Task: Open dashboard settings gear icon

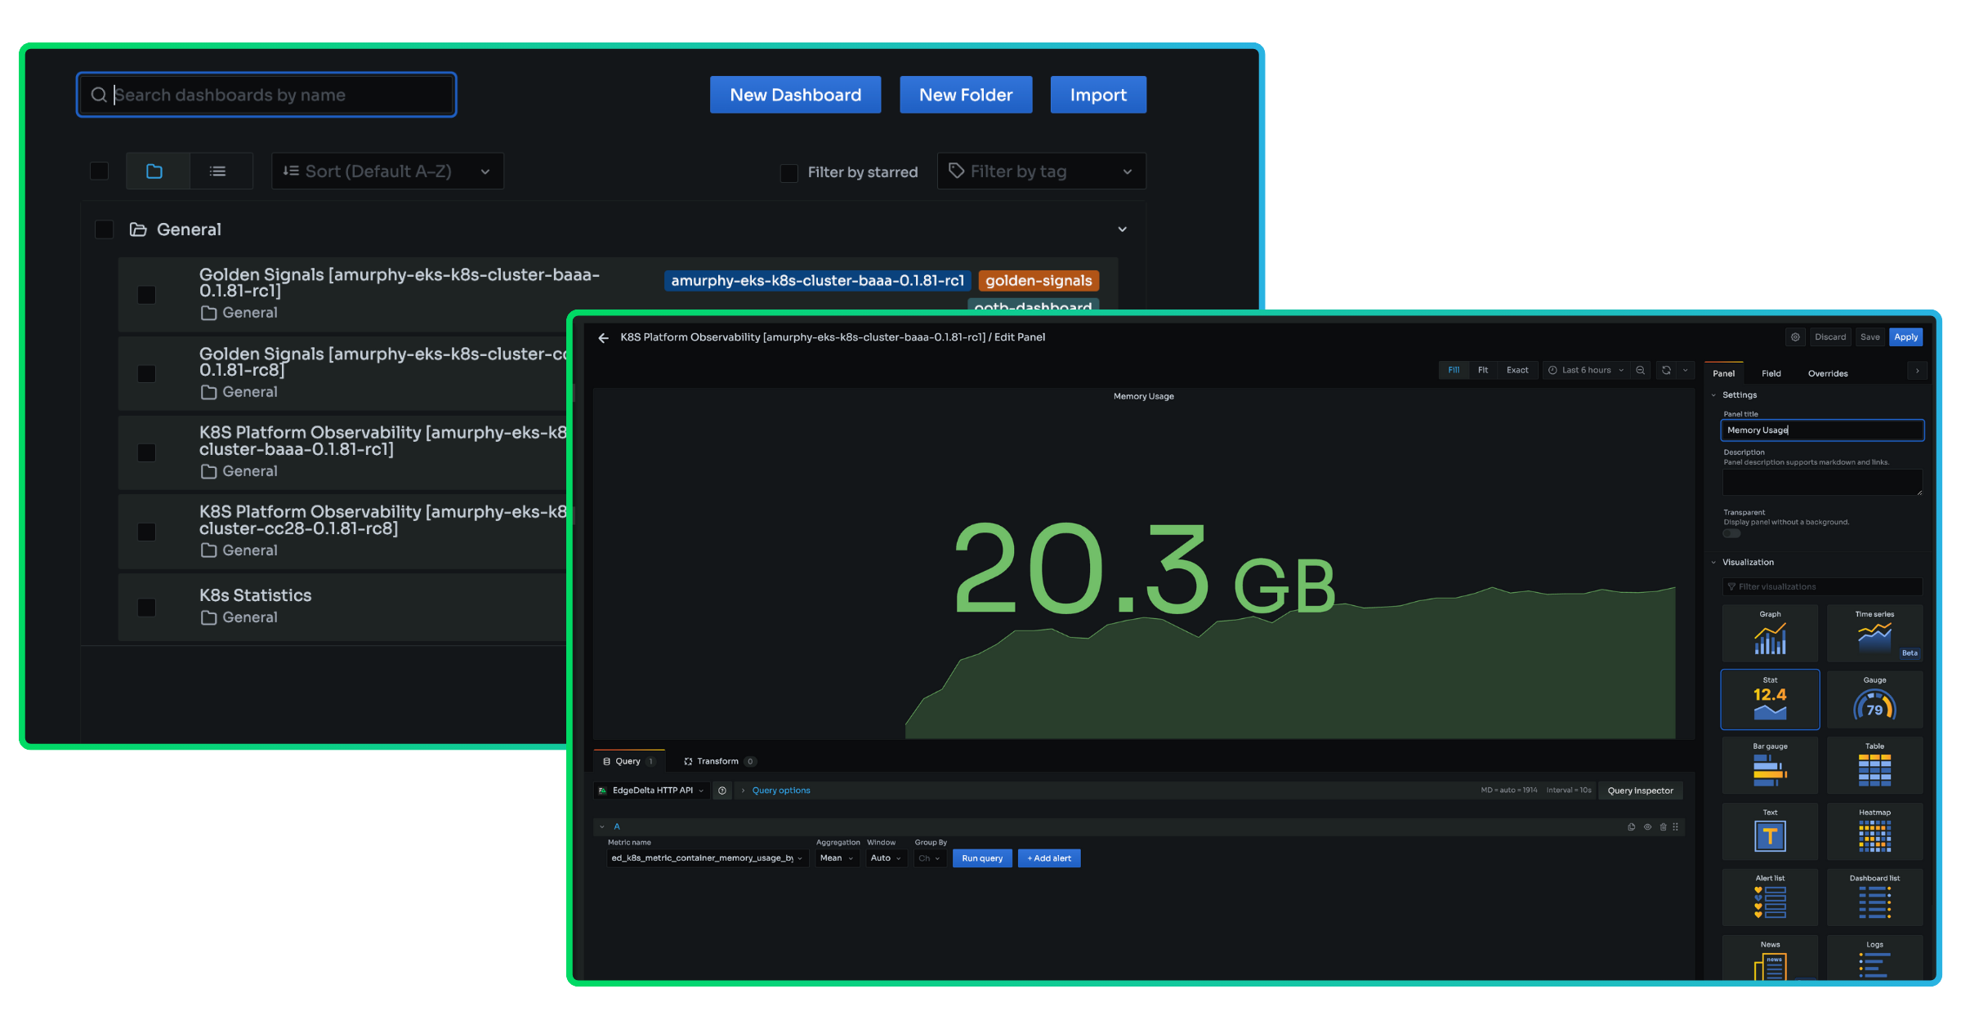Action: tap(1795, 337)
